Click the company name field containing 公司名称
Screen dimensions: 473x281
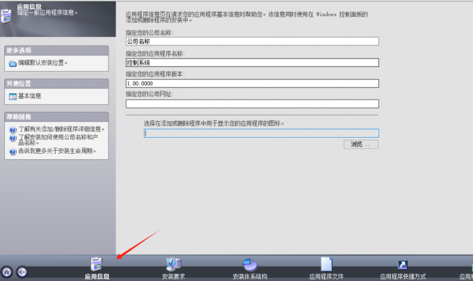(251, 41)
